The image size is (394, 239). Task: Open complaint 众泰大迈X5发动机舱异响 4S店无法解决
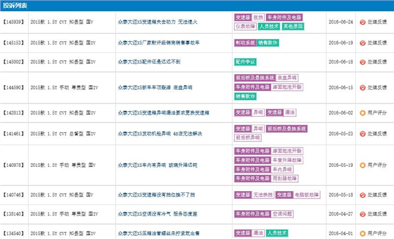(160, 134)
